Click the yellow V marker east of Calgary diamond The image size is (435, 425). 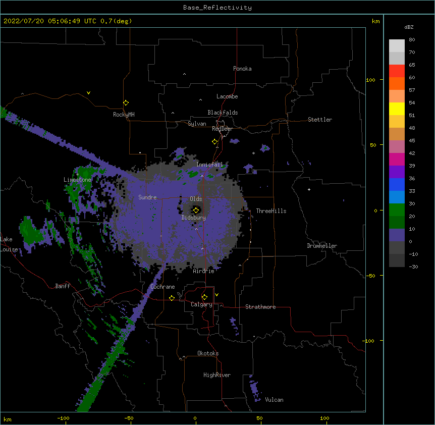pyautogui.click(x=216, y=295)
